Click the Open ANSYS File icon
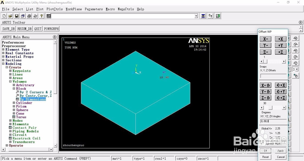Image resolution: width=304 pixels, height=161 pixels. coord(10,16)
